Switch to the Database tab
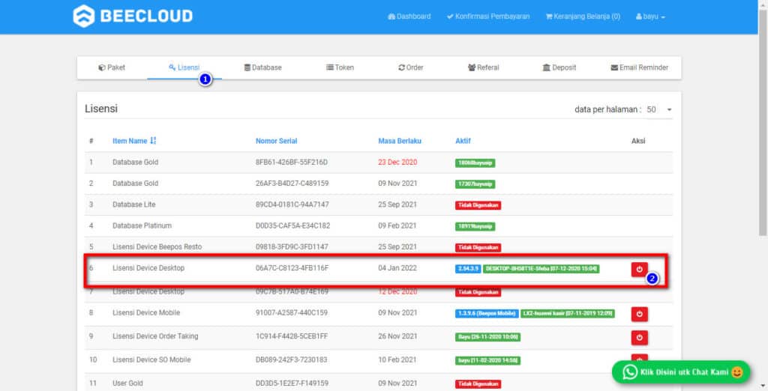This screenshot has width=768, height=391. click(x=262, y=67)
